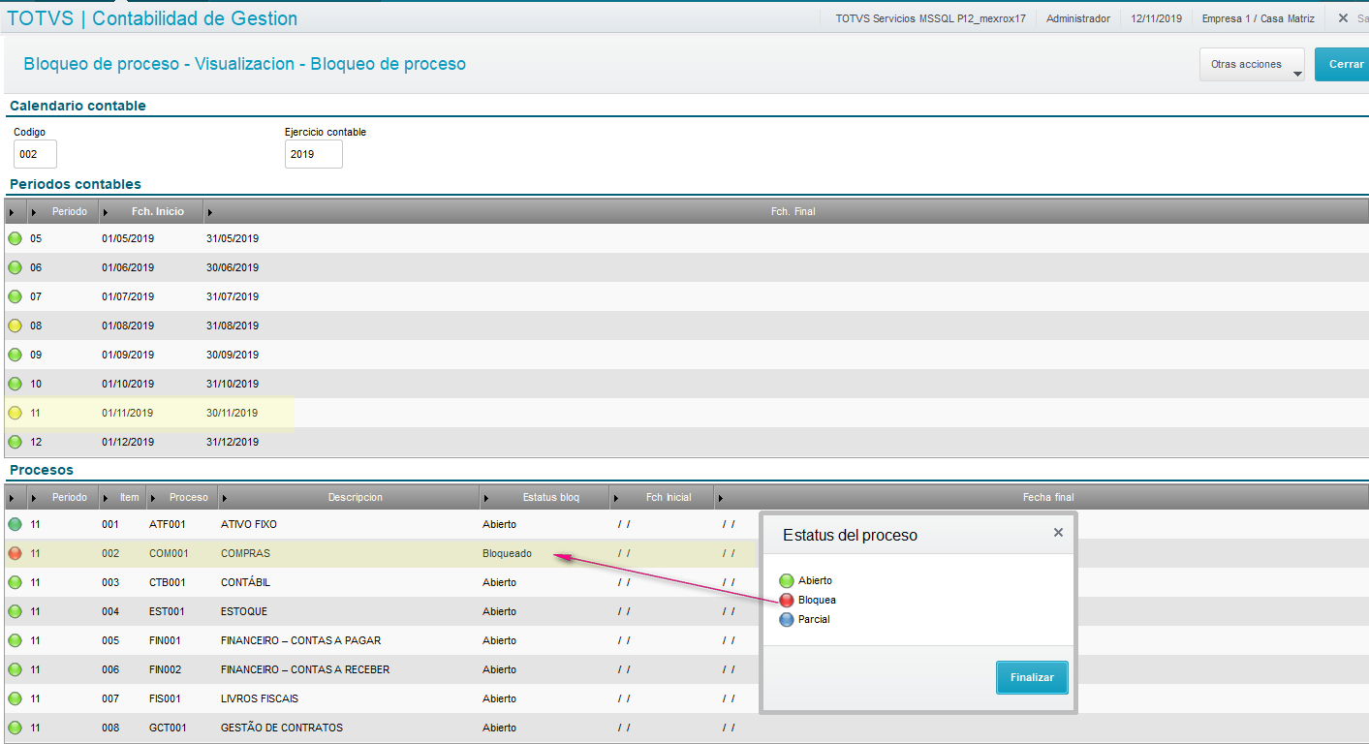The image size is (1369, 744).
Task: Sort processes by Proceso column header
Action: [182, 497]
